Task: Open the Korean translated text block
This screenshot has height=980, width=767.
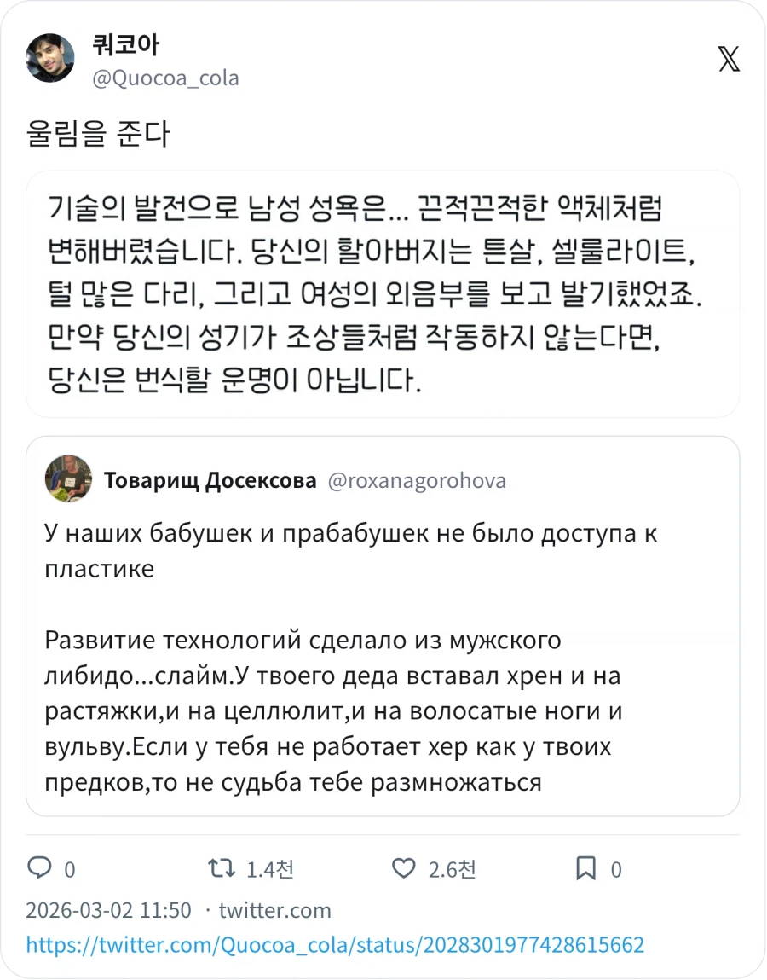Action: [383, 294]
